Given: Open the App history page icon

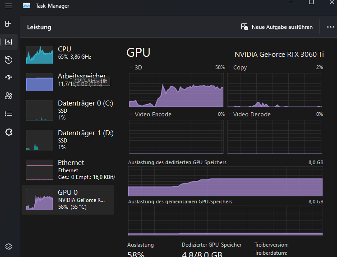Looking at the screenshot, I should pyautogui.click(x=8, y=60).
